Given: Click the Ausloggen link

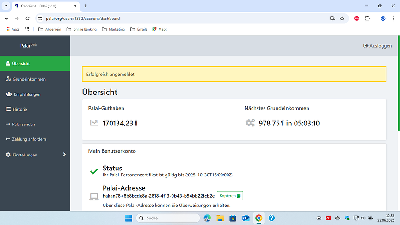Looking at the screenshot, I should point(377,46).
